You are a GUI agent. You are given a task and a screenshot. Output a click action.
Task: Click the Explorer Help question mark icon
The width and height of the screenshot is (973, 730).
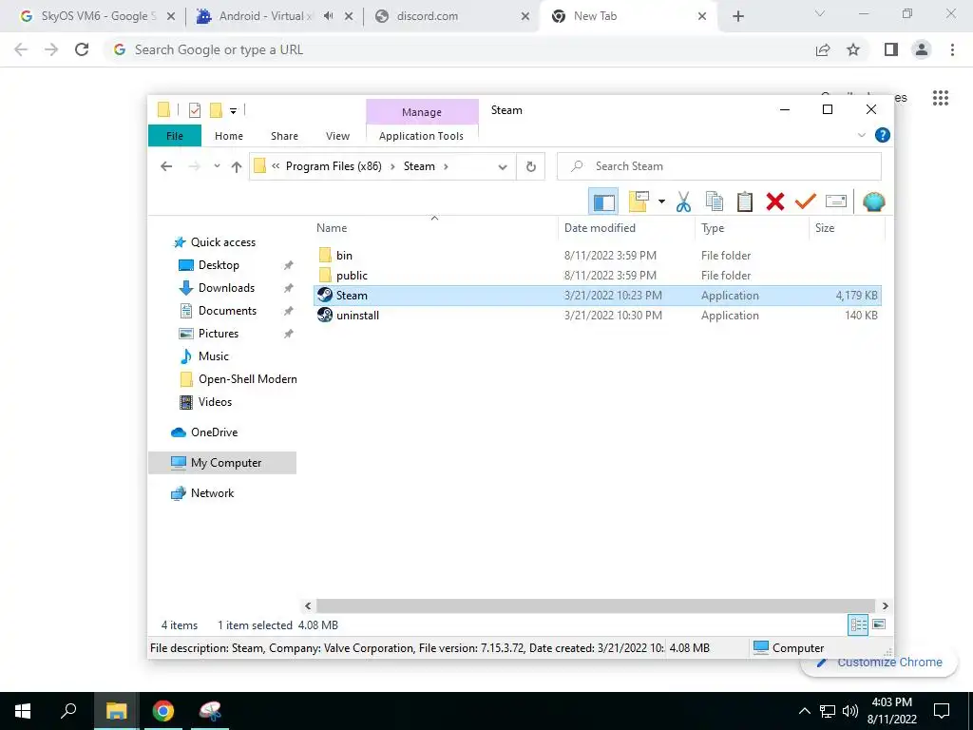(882, 135)
